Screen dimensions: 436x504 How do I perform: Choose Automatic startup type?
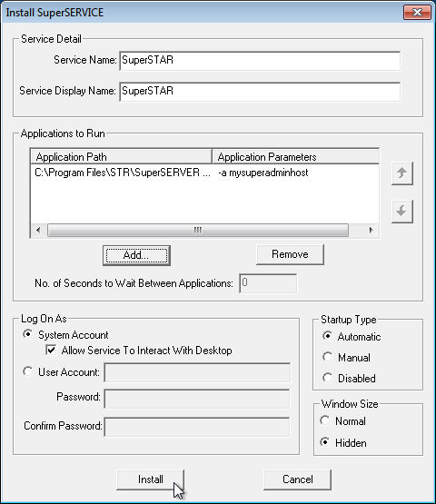327,336
